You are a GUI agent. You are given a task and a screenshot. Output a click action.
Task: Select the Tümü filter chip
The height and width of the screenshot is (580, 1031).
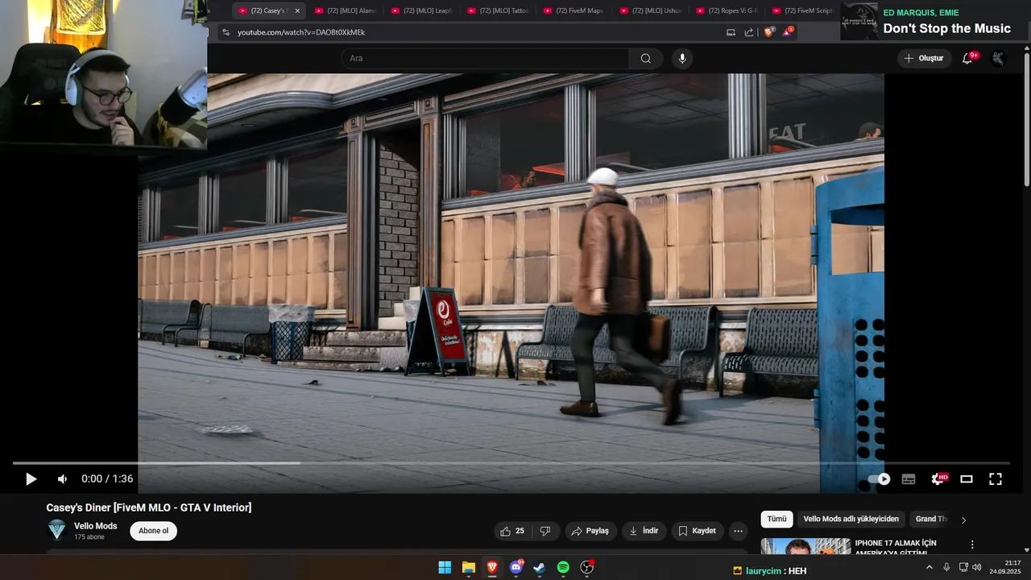point(776,520)
